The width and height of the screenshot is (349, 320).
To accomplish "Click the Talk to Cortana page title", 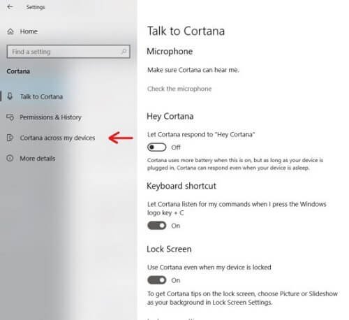I will [x=186, y=31].
